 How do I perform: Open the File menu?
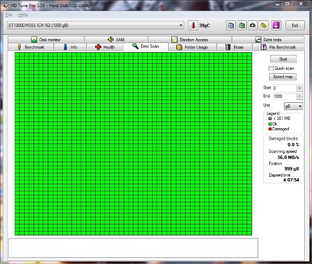tap(9, 15)
